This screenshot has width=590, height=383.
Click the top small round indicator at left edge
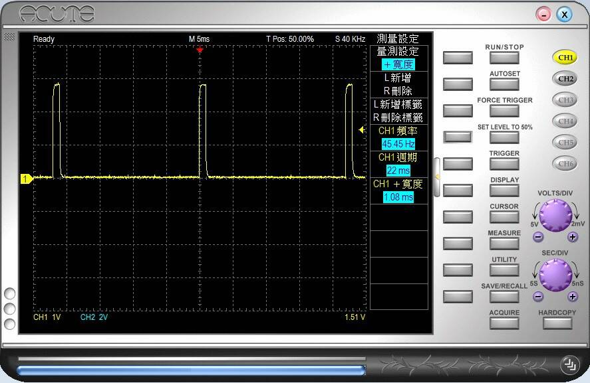pyautogui.click(x=9, y=293)
